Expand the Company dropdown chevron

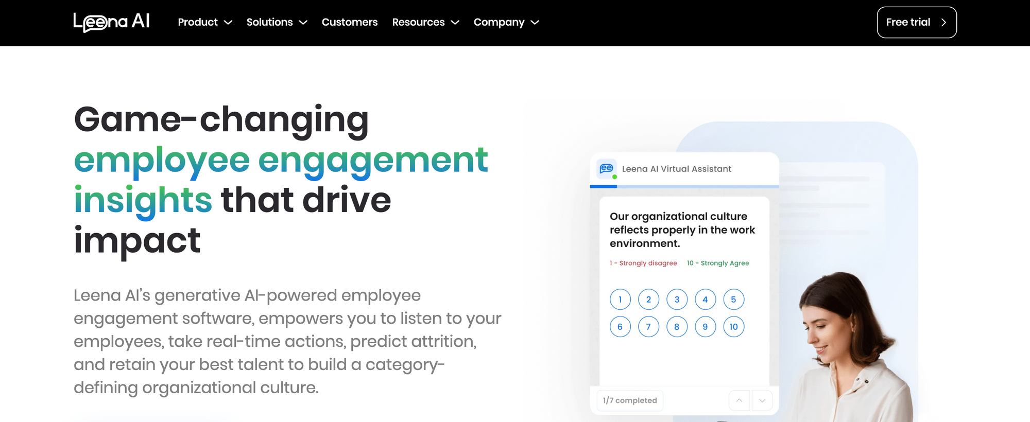535,23
